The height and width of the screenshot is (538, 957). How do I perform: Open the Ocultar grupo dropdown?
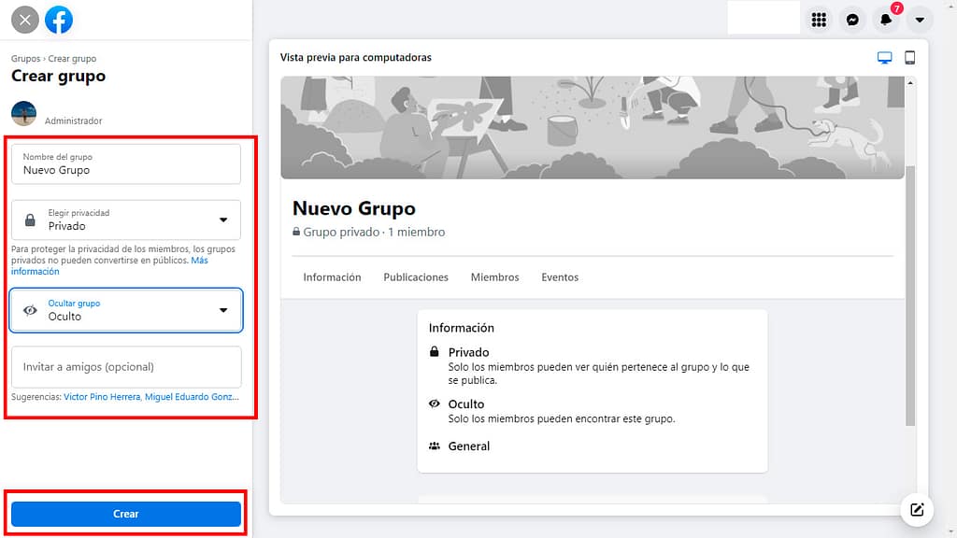pyautogui.click(x=126, y=310)
